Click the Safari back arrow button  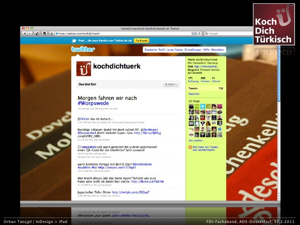coord(25,33)
